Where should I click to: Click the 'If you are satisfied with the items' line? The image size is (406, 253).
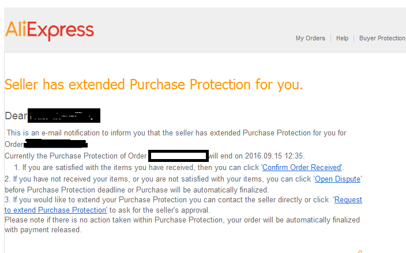click(x=179, y=168)
